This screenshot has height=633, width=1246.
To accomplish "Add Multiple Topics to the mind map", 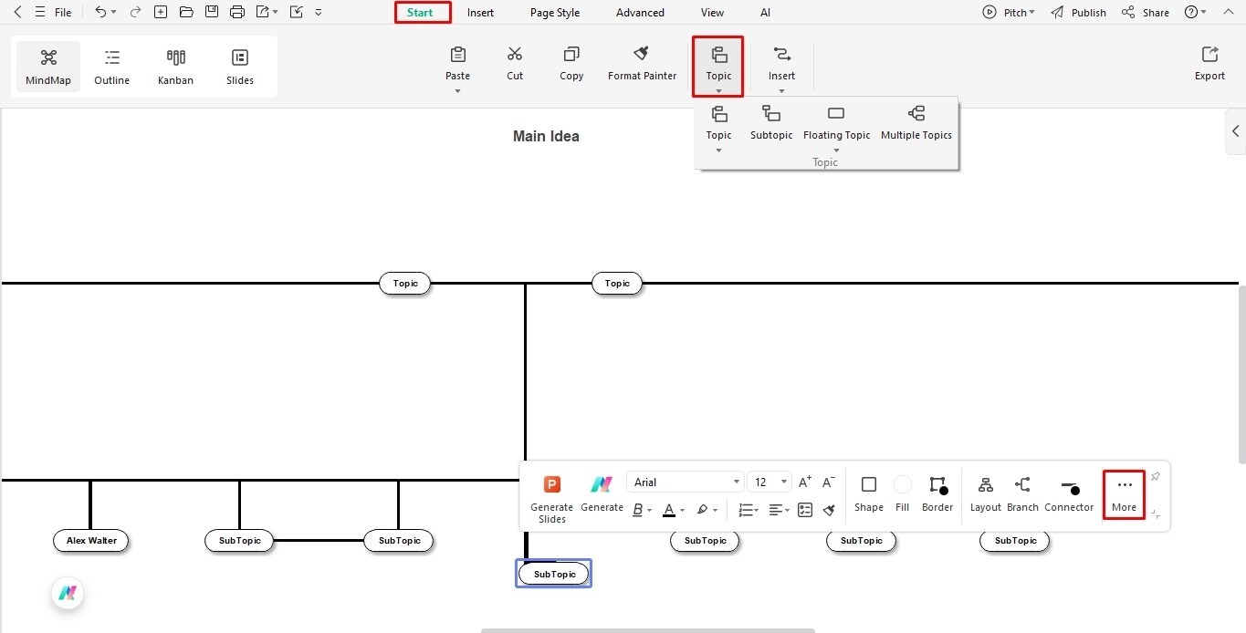I will point(916,119).
